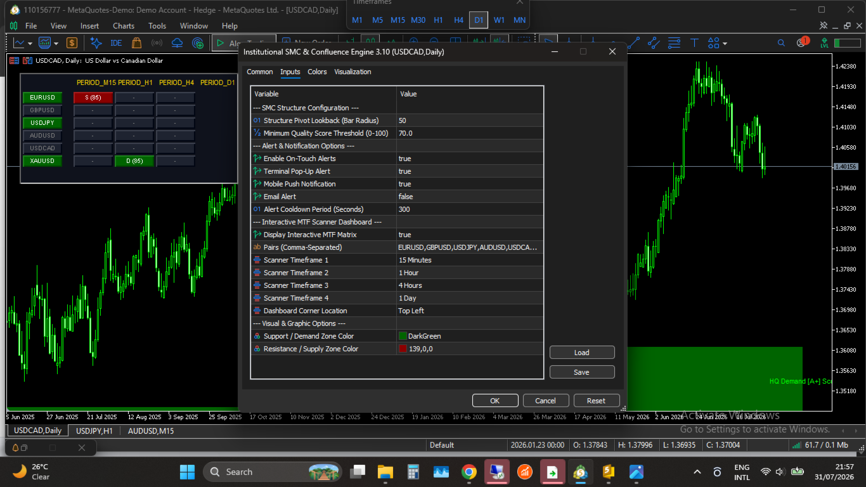Viewport: 866px width, 487px height.
Task: Click the Load button for inputs
Action: tap(582, 353)
